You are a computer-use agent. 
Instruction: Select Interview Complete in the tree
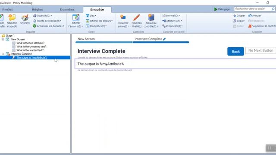pos(22,54)
